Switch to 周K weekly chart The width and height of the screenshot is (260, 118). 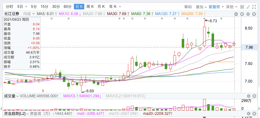[x=90, y=7]
